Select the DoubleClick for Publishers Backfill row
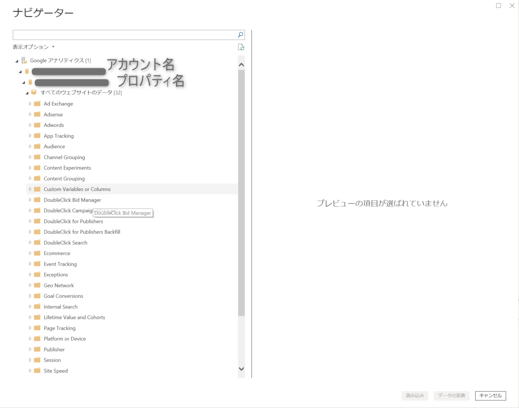Image resolution: width=519 pixels, height=408 pixels. pyautogui.click(x=132, y=232)
